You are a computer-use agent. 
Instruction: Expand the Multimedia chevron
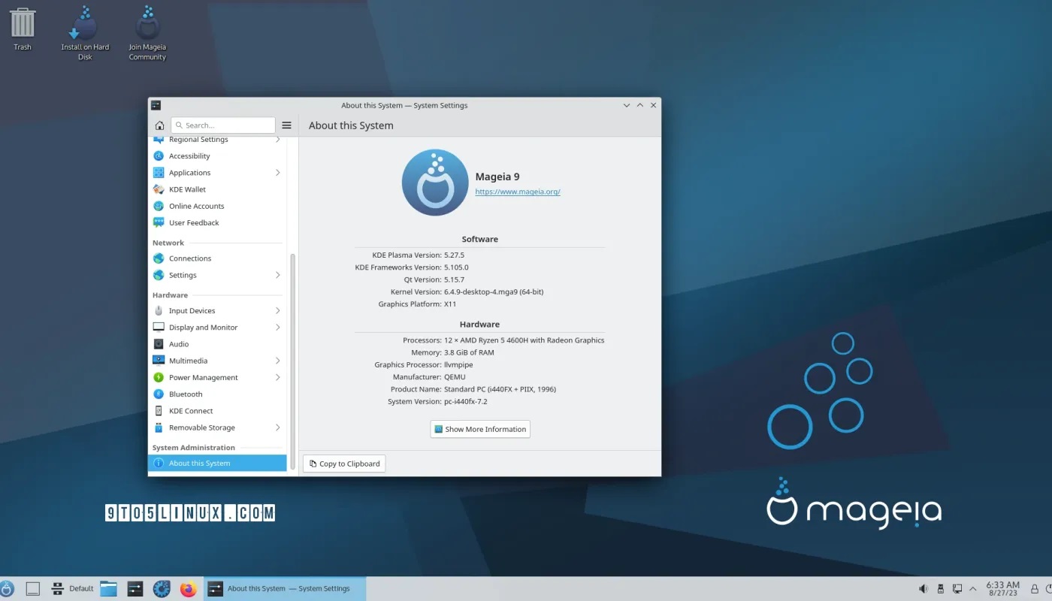point(277,361)
